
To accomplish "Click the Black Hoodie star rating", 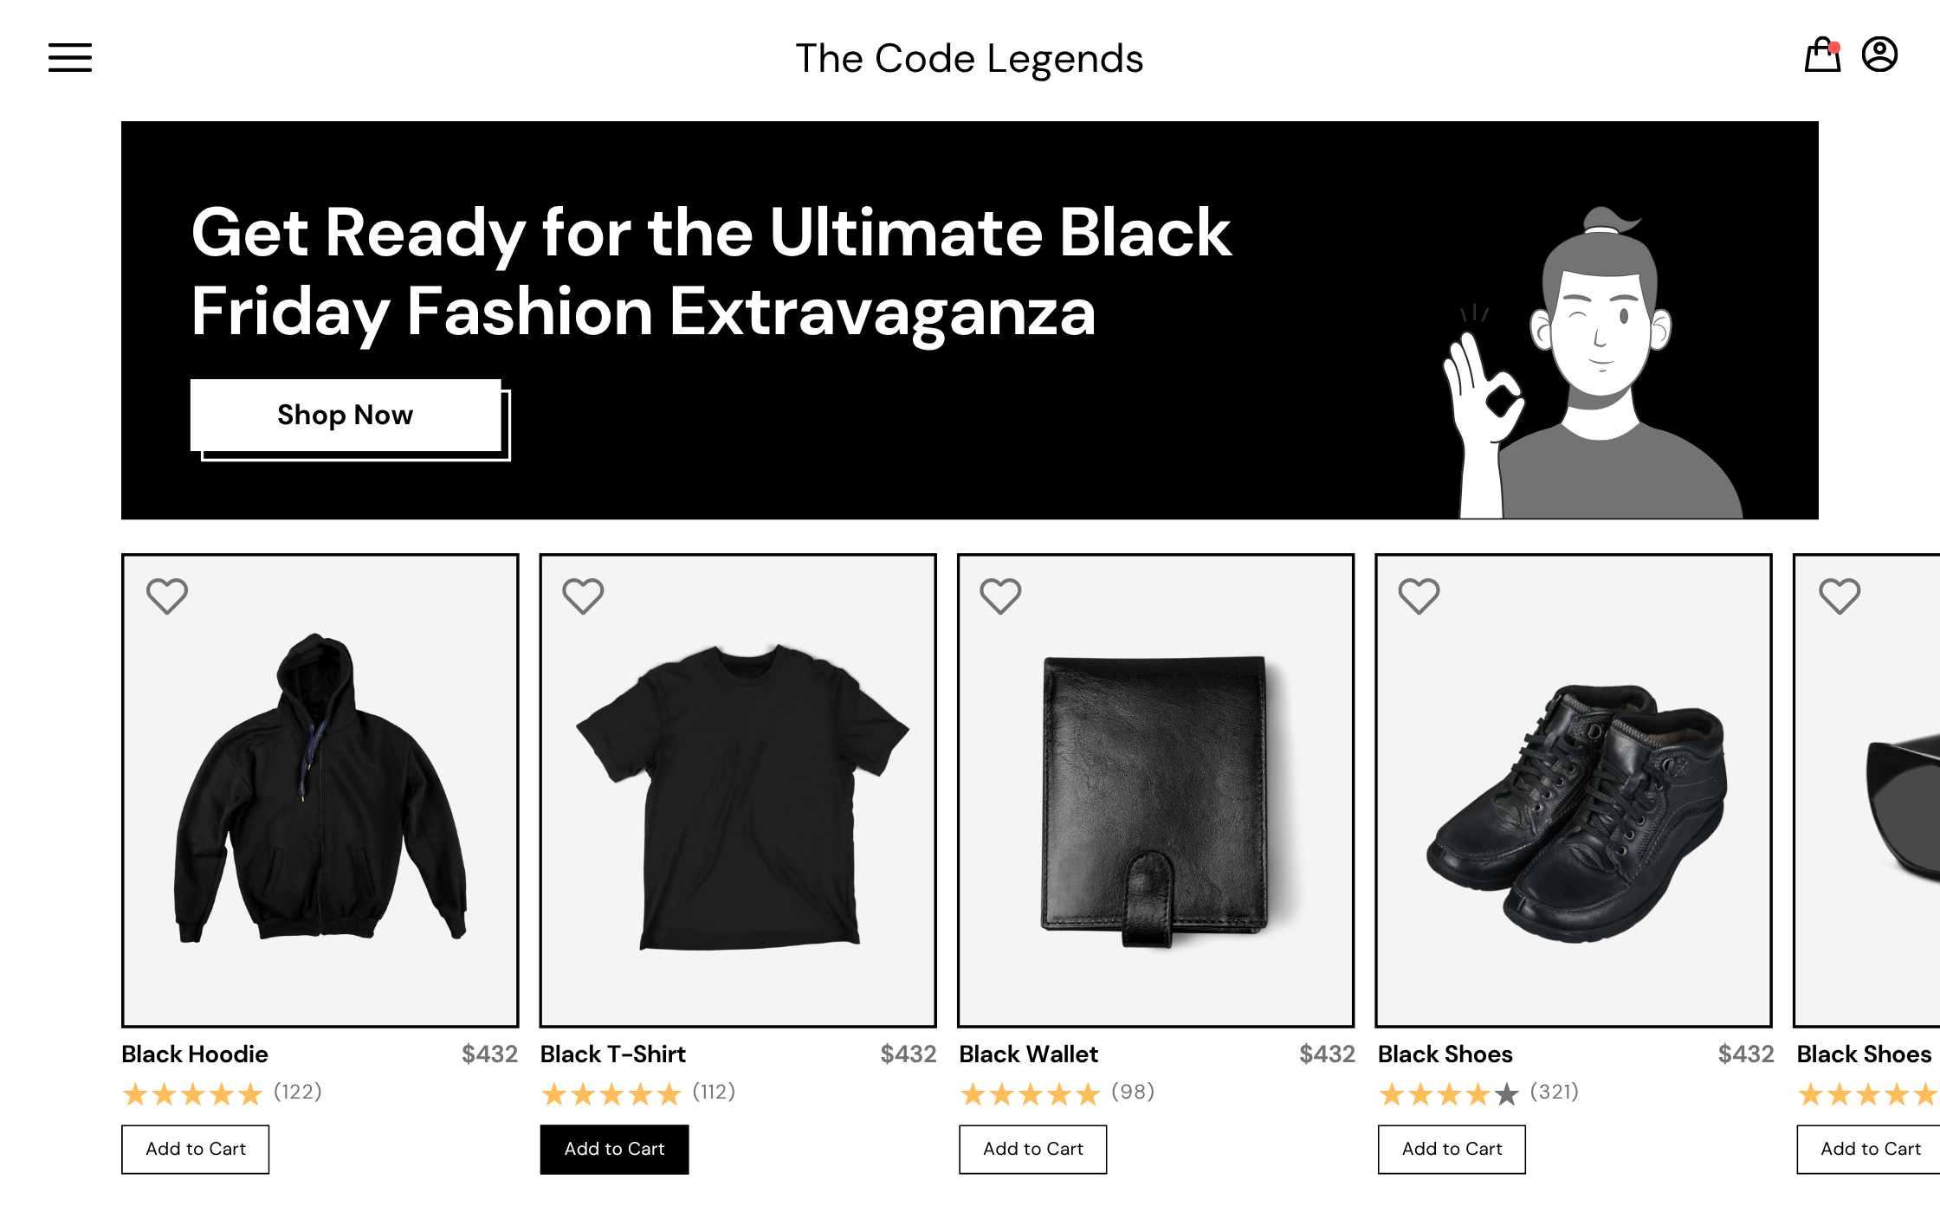I will [192, 1094].
